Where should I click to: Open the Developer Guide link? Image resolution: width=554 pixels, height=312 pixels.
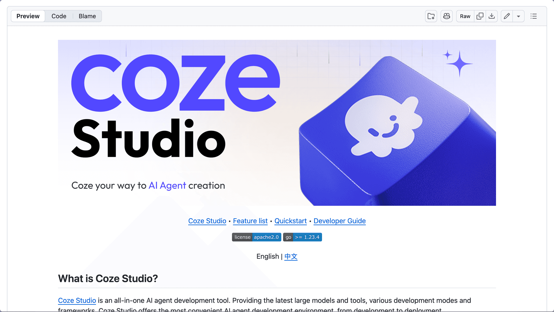pos(339,221)
